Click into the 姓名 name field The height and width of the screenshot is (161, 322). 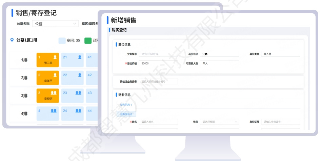[x=158, y=122]
